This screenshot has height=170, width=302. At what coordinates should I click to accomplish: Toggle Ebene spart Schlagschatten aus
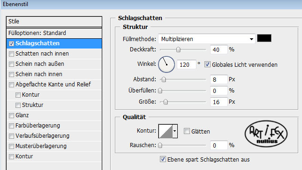pos(163,159)
